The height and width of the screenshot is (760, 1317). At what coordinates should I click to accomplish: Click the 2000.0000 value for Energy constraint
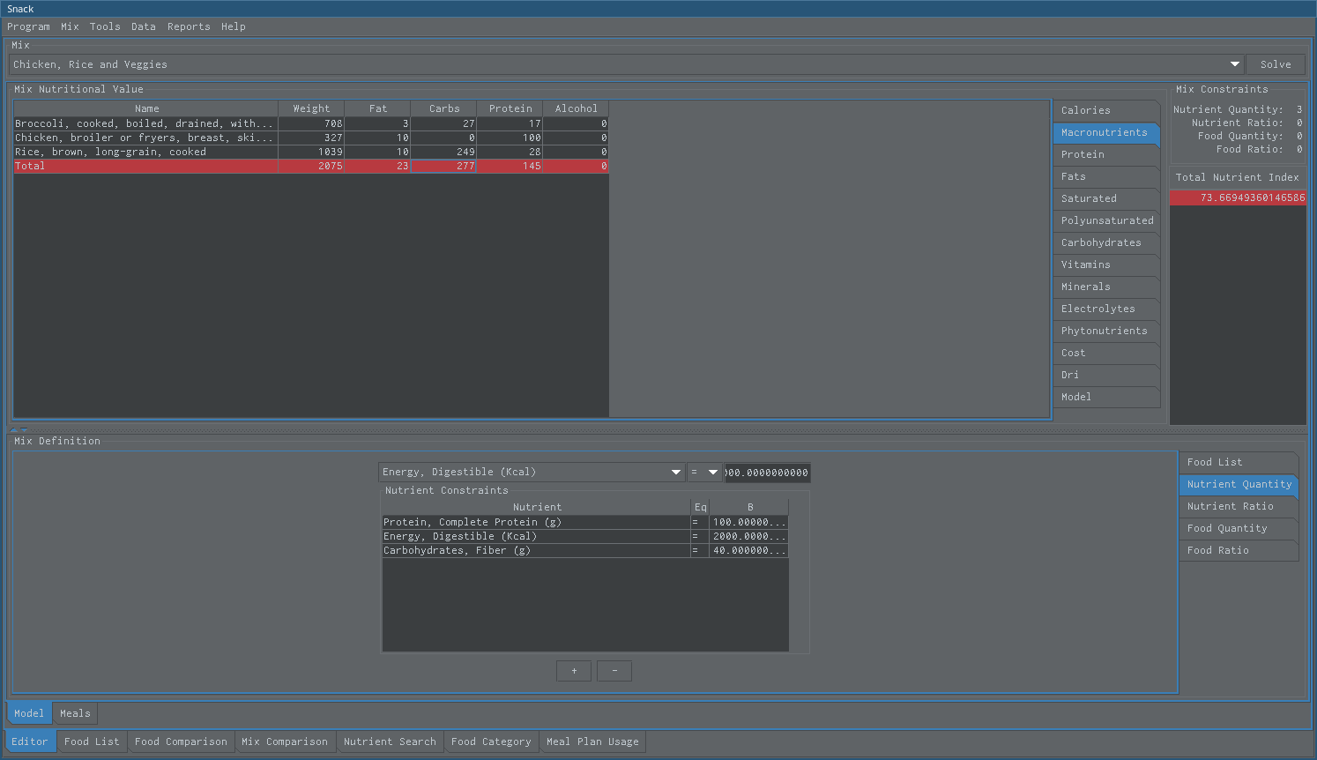(x=748, y=536)
